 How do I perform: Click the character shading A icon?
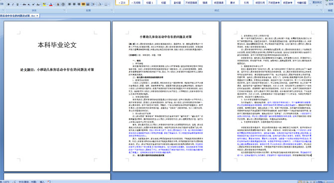(x=58, y=4)
